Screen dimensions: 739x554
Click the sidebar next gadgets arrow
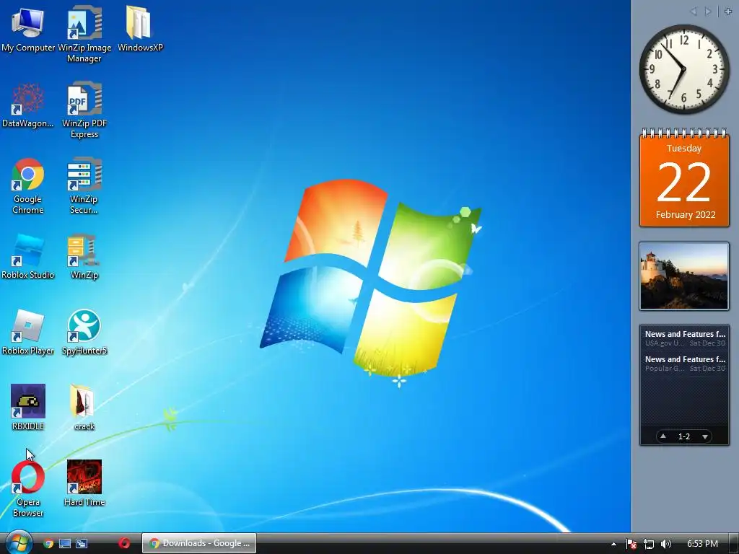pos(707,12)
